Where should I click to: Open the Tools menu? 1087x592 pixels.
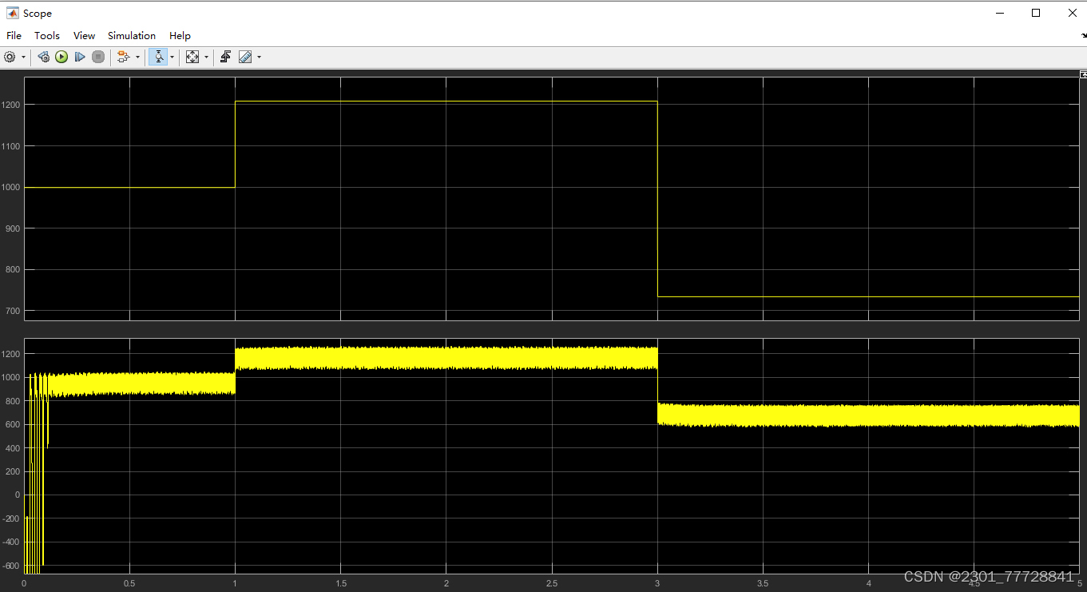click(x=47, y=35)
